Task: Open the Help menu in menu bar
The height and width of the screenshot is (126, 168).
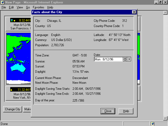Action: tap(50, 7)
